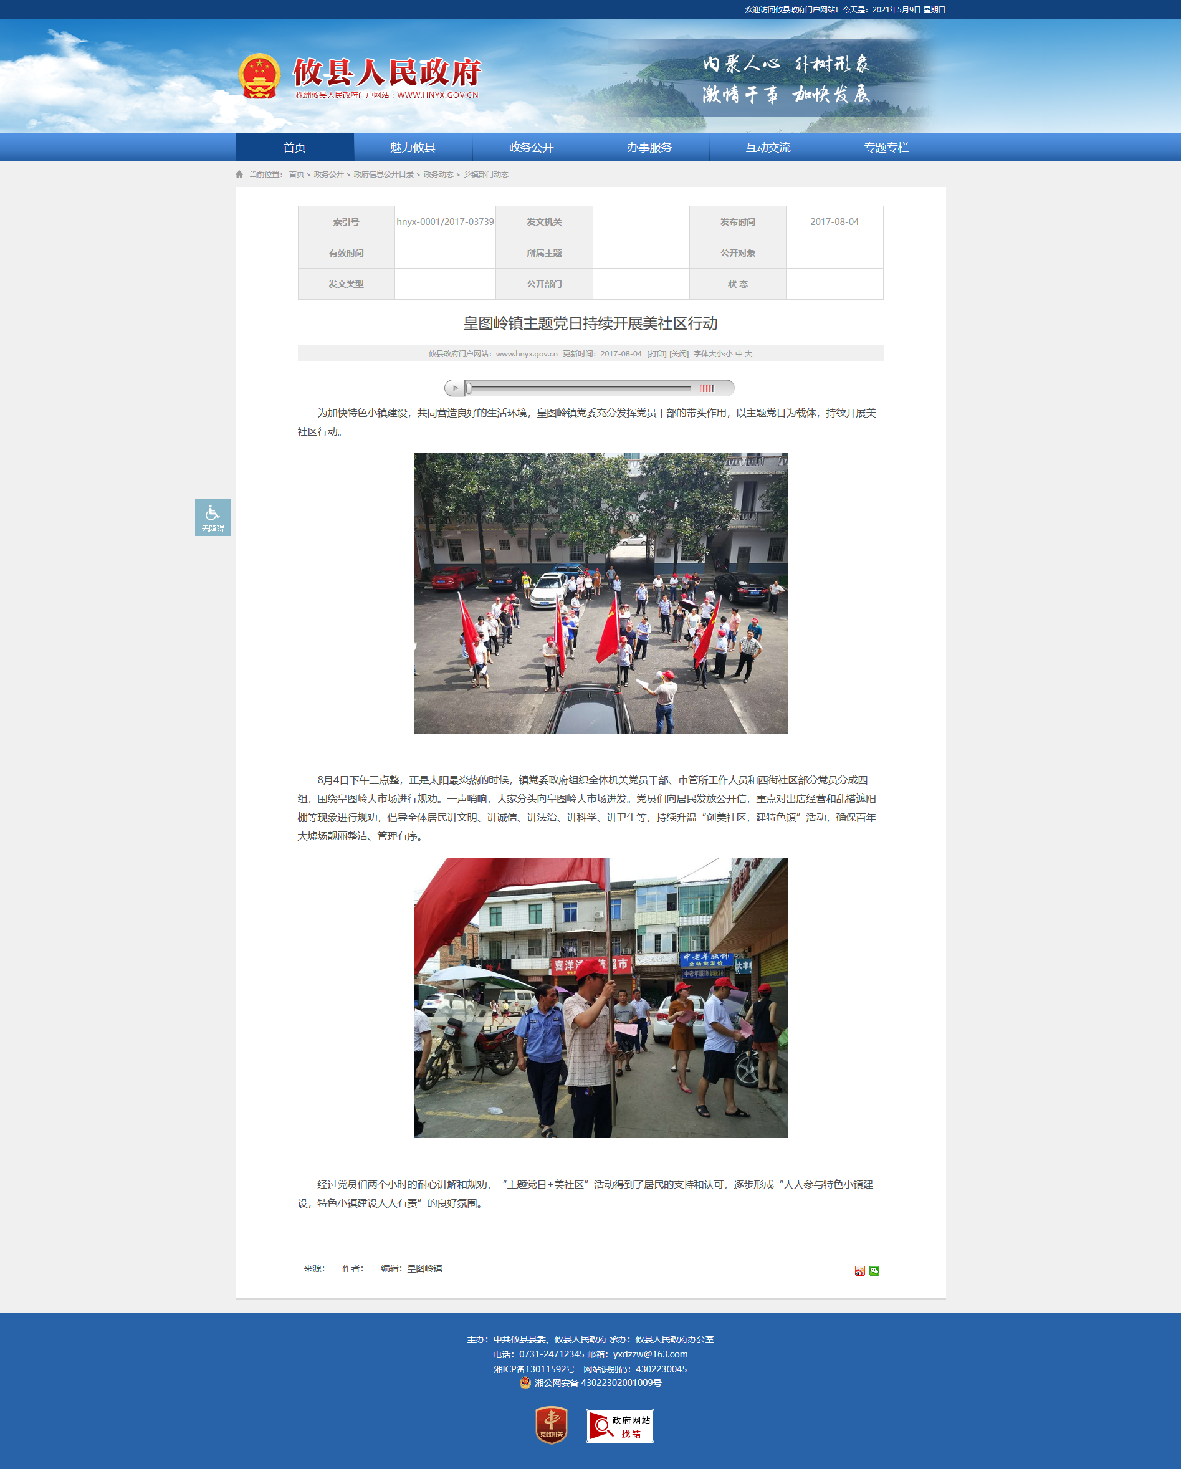Click the national emblem logo
The height and width of the screenshot is (1469, 1181).
[260, 76]
